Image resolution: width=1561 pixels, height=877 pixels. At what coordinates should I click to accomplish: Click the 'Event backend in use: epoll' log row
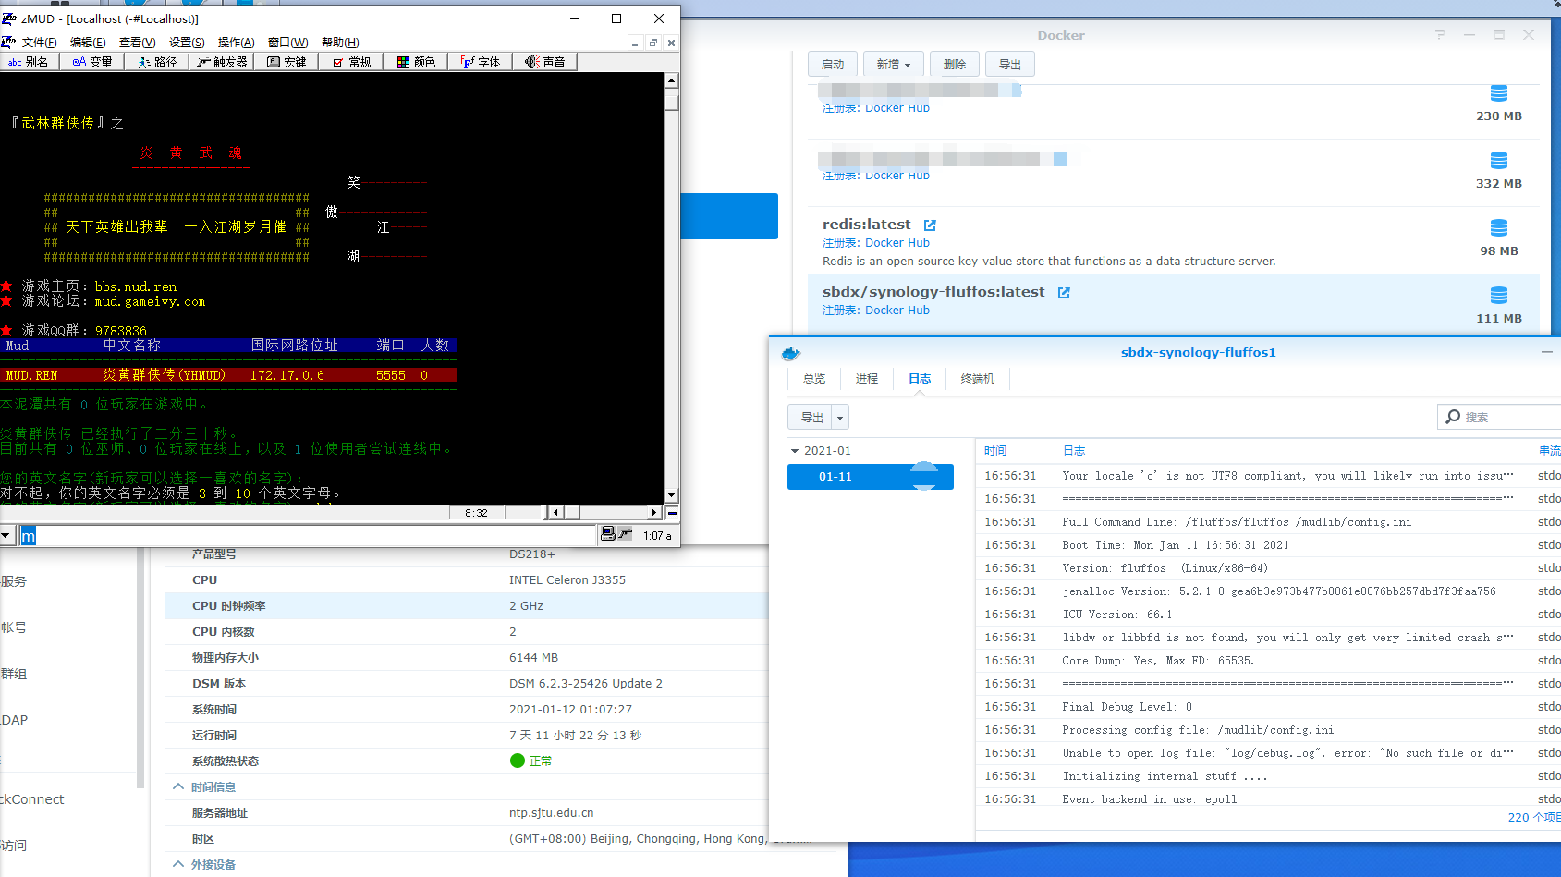[1268, 799]
